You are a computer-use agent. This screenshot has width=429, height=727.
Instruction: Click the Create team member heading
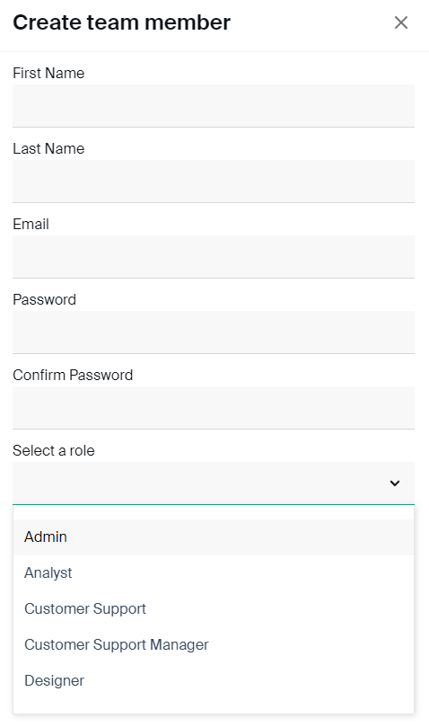tap(122, 22)
